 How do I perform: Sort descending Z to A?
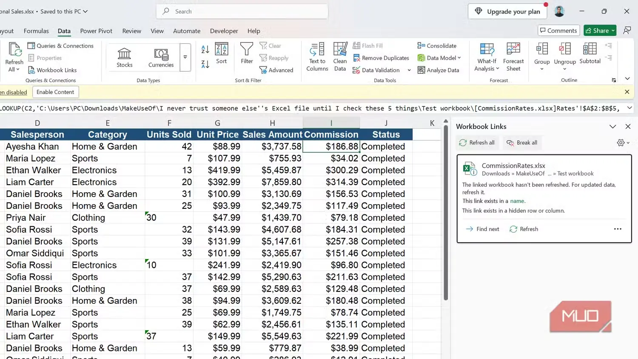coord(205,64)
